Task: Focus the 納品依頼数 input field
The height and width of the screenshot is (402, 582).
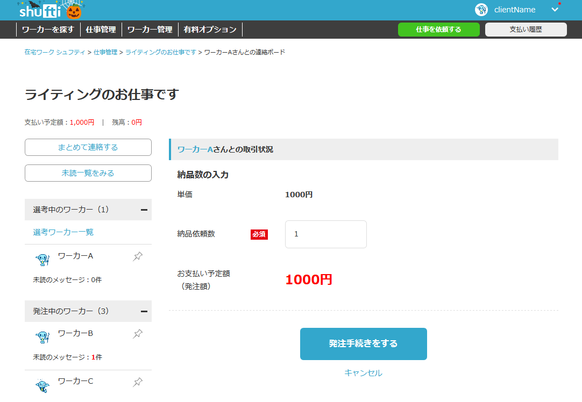Action: (x=326, y=234)
